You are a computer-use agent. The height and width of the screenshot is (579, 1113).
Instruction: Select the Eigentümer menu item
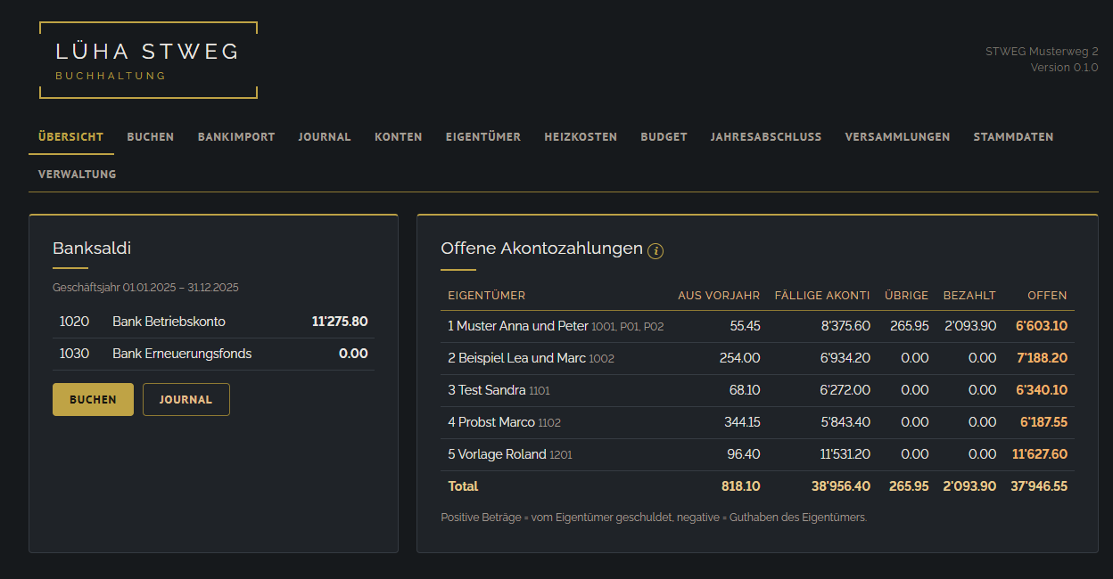tap(483, 136)
